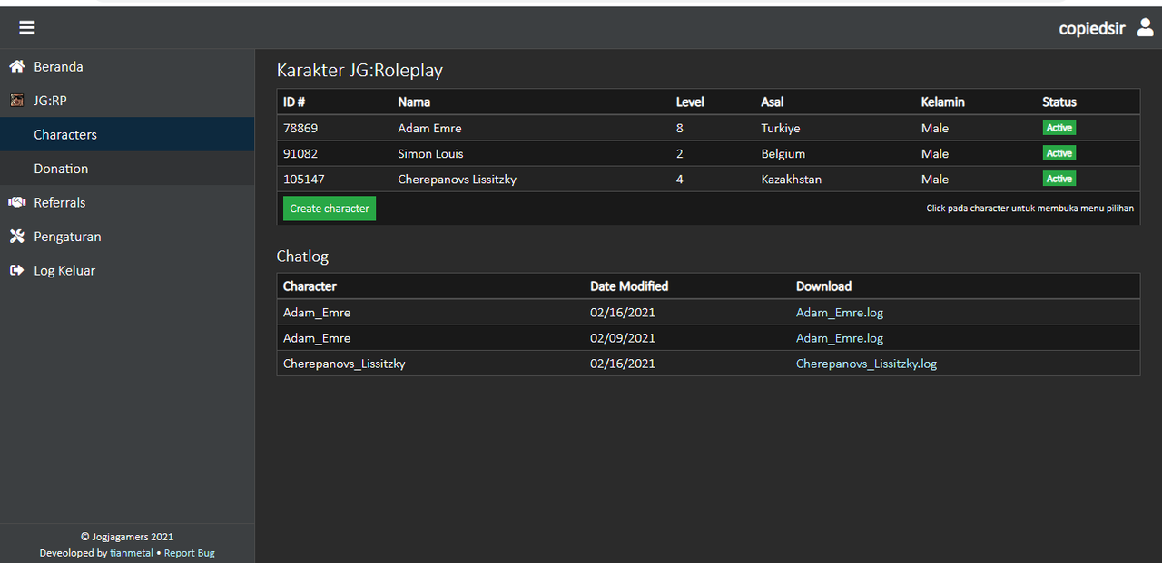Select character row Cherepanovs Lissitzky
The width and height of the screenshot is (1162, 563).
[708, 179]
